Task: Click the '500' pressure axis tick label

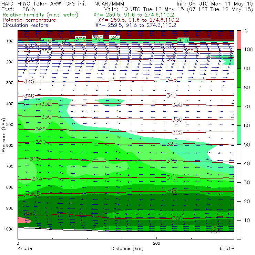Action: pyautogui.click(x=10, y=124)
